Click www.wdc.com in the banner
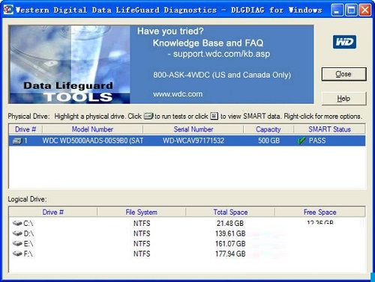This screenshot has width=375, height=282. pyautogui.click(x=178, y=94)
